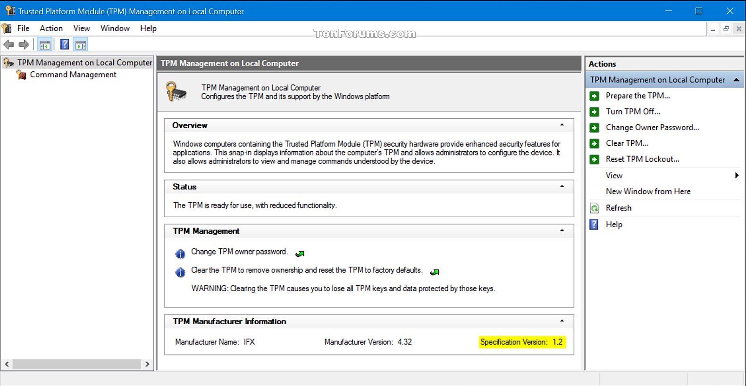Click the Back arrow toolbar icon

(9, 45)
